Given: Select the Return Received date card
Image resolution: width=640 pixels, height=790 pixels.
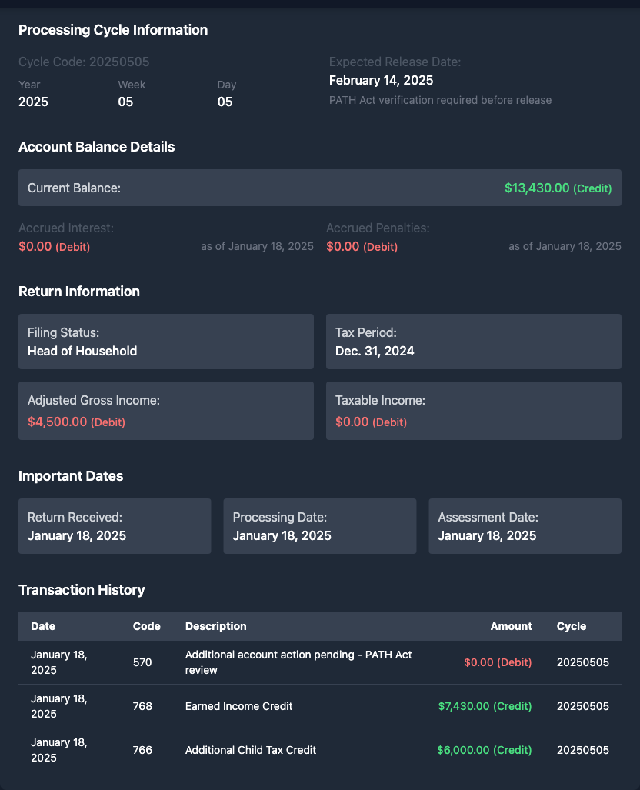Looking at the screenshot, I should coord(115,526).
